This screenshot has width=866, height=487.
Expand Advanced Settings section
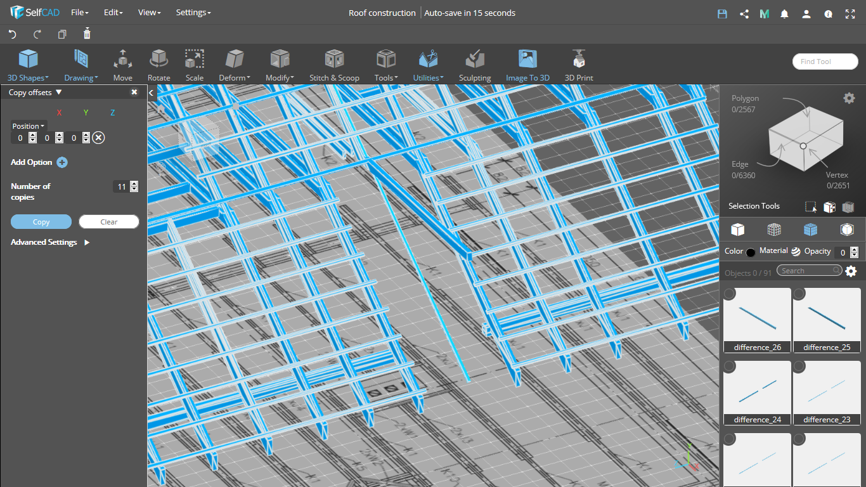tap(50, 242)
